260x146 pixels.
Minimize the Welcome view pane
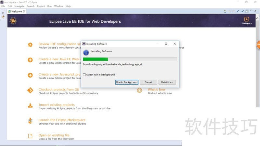[251, 11]
